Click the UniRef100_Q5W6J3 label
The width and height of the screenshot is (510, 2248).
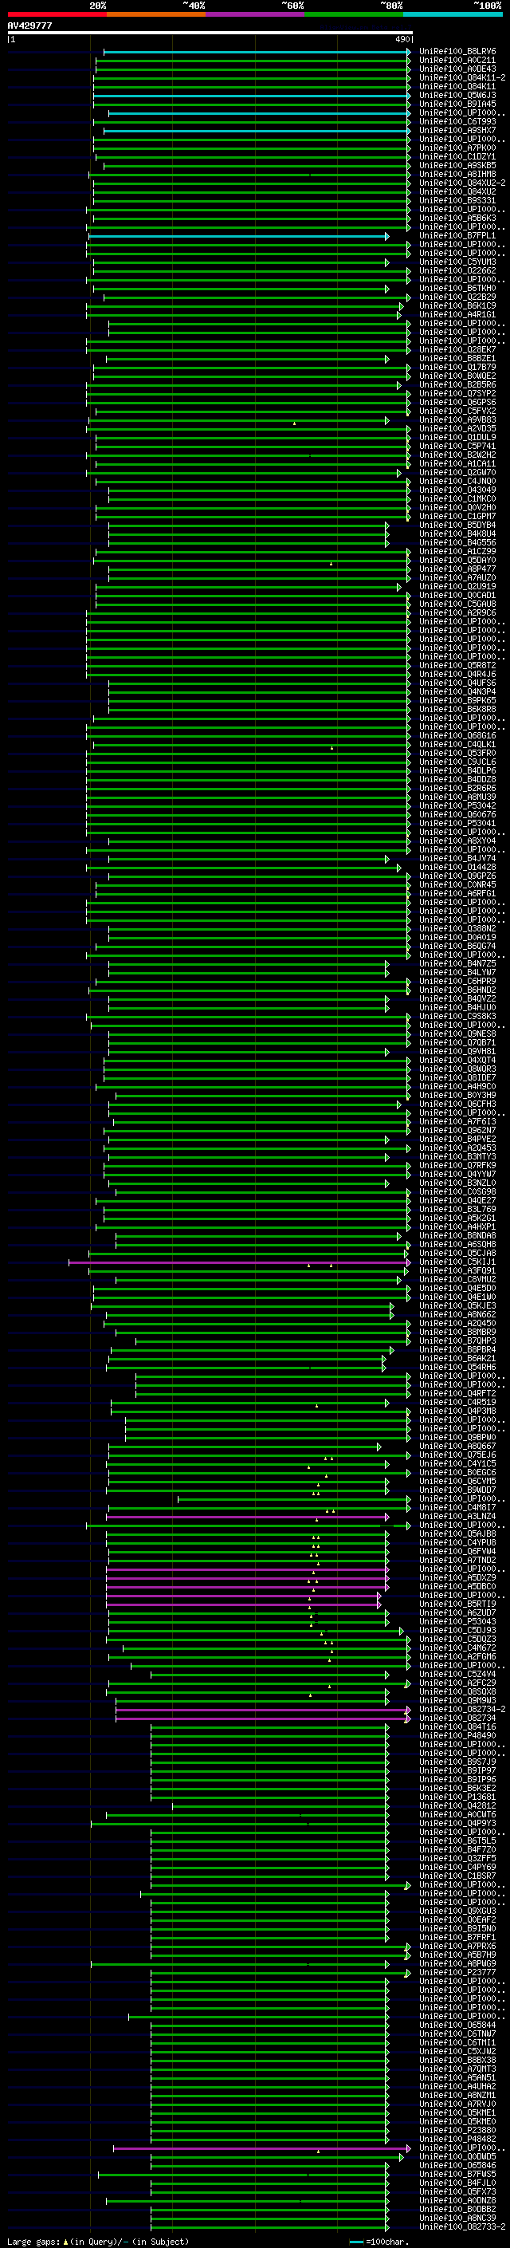[x=457, y=95]
